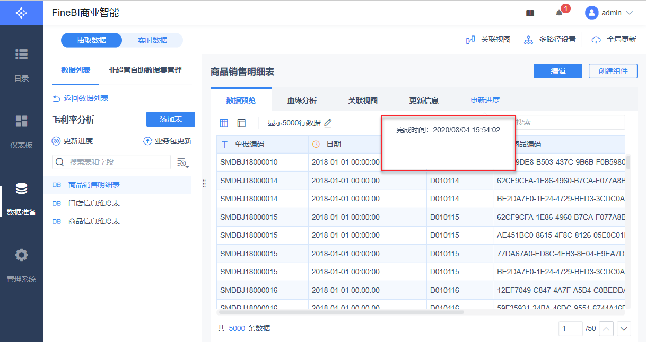Switch to 数据列表 tab

click(75, 70)
